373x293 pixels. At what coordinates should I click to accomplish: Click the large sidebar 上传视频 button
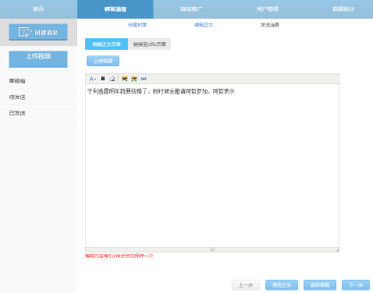(38, 59)
